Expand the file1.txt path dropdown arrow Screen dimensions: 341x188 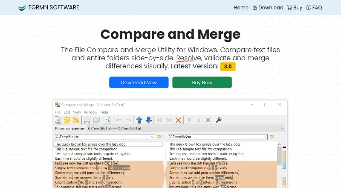(152, 137)
